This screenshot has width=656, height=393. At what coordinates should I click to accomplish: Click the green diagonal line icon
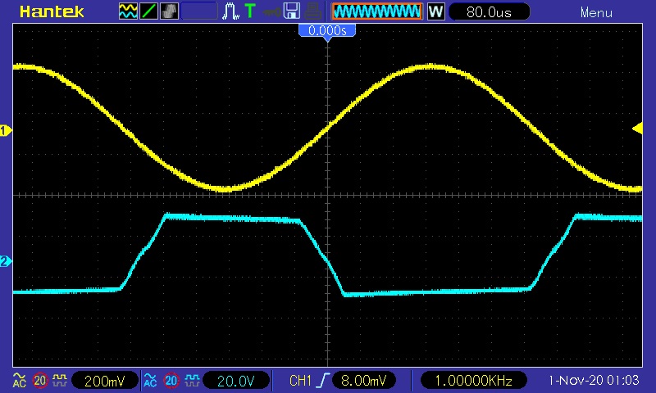pos(149,11)
